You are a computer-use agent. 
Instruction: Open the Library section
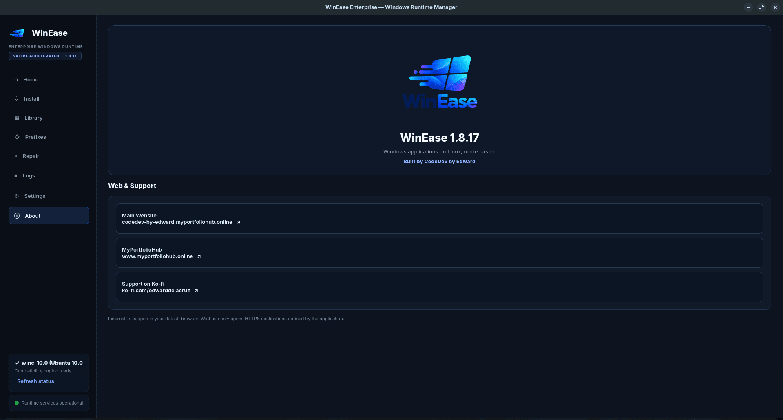(49, 118)
